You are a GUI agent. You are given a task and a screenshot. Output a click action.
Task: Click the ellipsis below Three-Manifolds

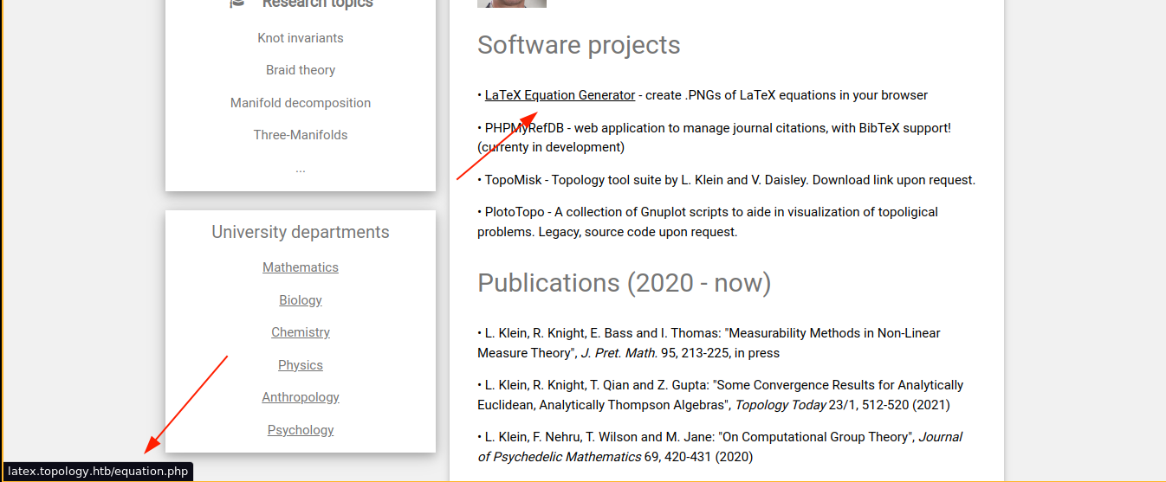(x=301, y=169)
